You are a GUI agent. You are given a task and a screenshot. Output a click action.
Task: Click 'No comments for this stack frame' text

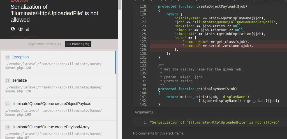(x=159, y=133)
